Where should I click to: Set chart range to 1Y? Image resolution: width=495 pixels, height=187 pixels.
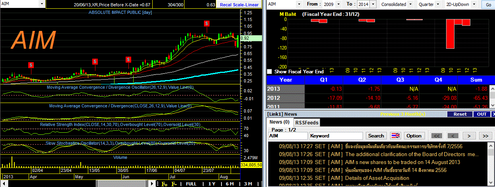click(212, 184)
